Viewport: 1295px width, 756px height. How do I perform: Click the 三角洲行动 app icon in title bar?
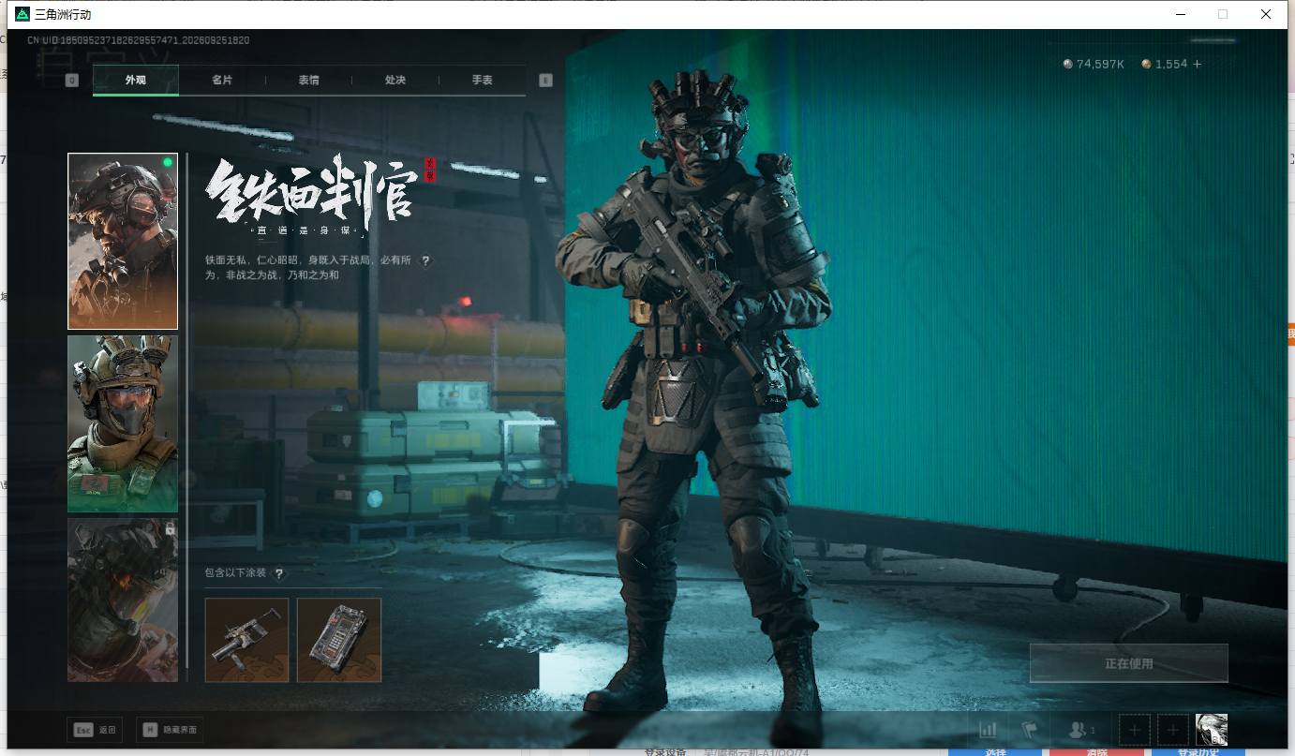point(22,14)
